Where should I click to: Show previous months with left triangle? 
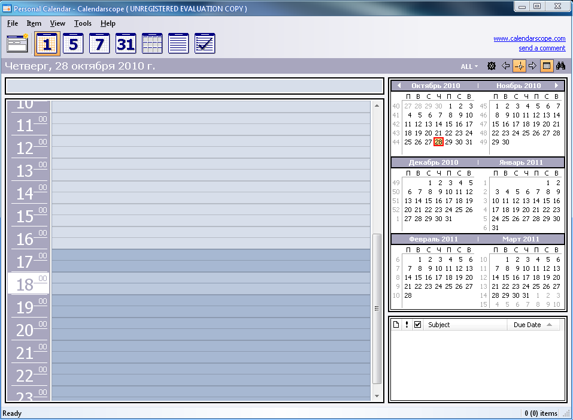[399, 86]
